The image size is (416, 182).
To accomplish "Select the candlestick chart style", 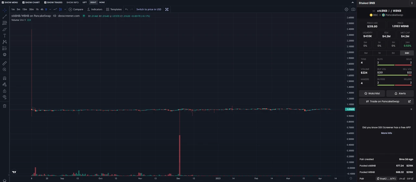I will tap(60, 9).
